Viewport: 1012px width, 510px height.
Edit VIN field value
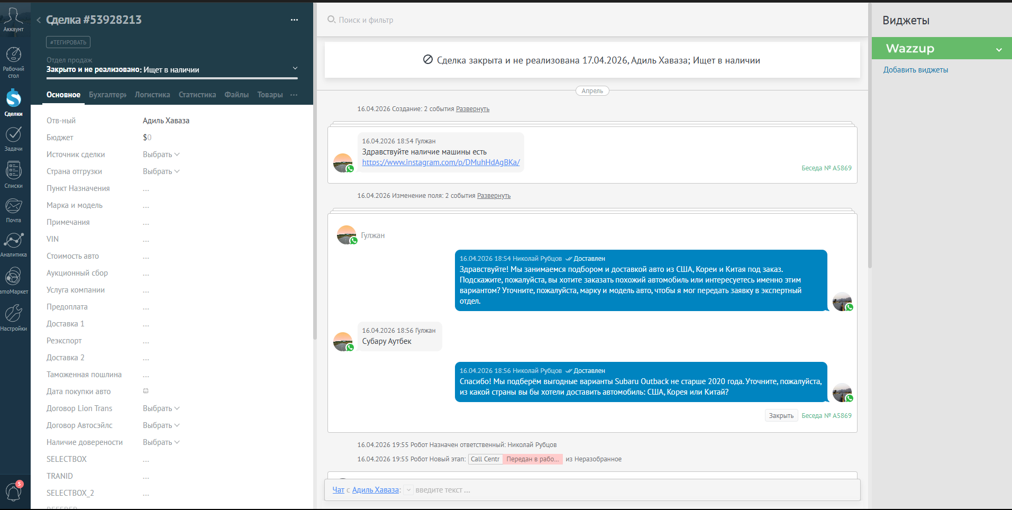pyautogui.click(x=146, y=240)
